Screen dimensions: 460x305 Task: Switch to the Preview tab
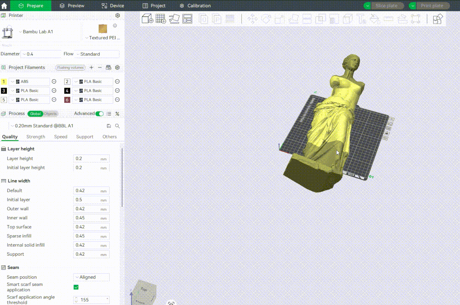click(72, 6)
